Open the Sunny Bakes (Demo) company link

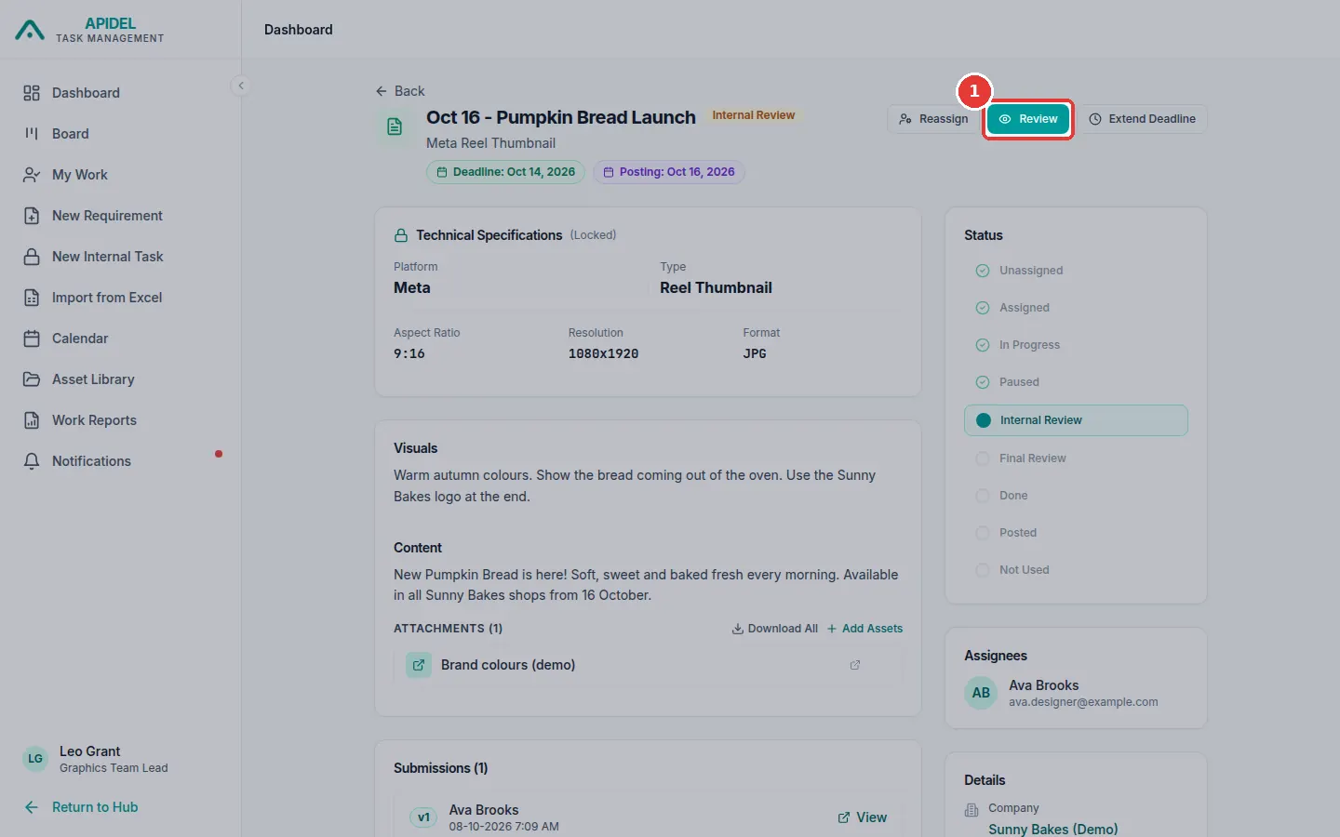[x=1053, y=830]
